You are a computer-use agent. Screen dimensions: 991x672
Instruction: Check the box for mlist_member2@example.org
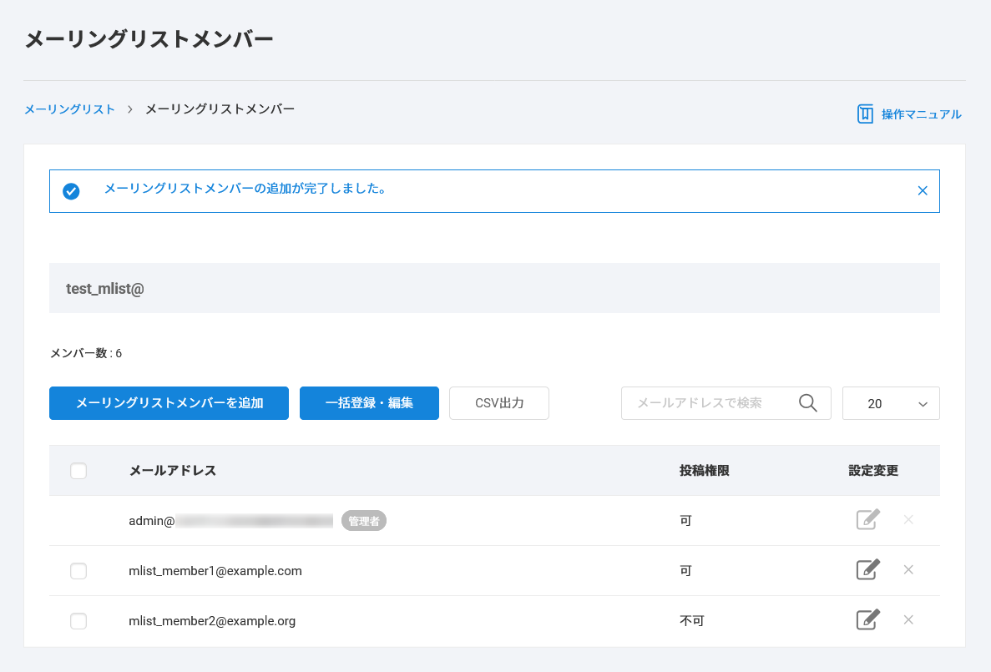click(78, 621)
